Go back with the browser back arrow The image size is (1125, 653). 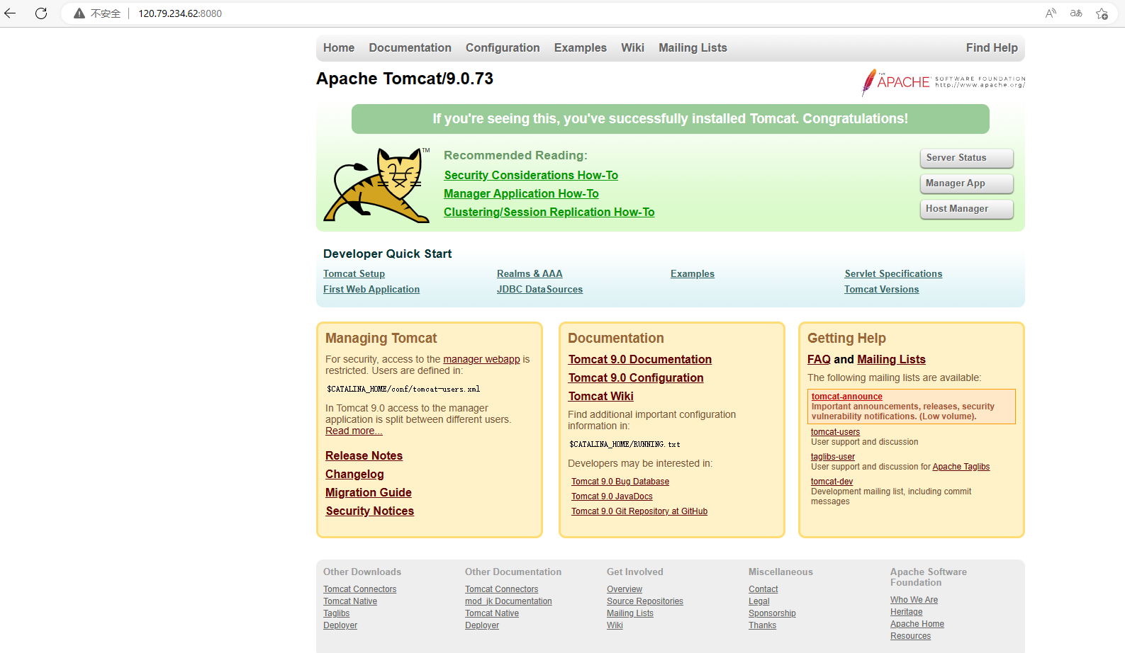pyautogui.click(x=10, y=13)
